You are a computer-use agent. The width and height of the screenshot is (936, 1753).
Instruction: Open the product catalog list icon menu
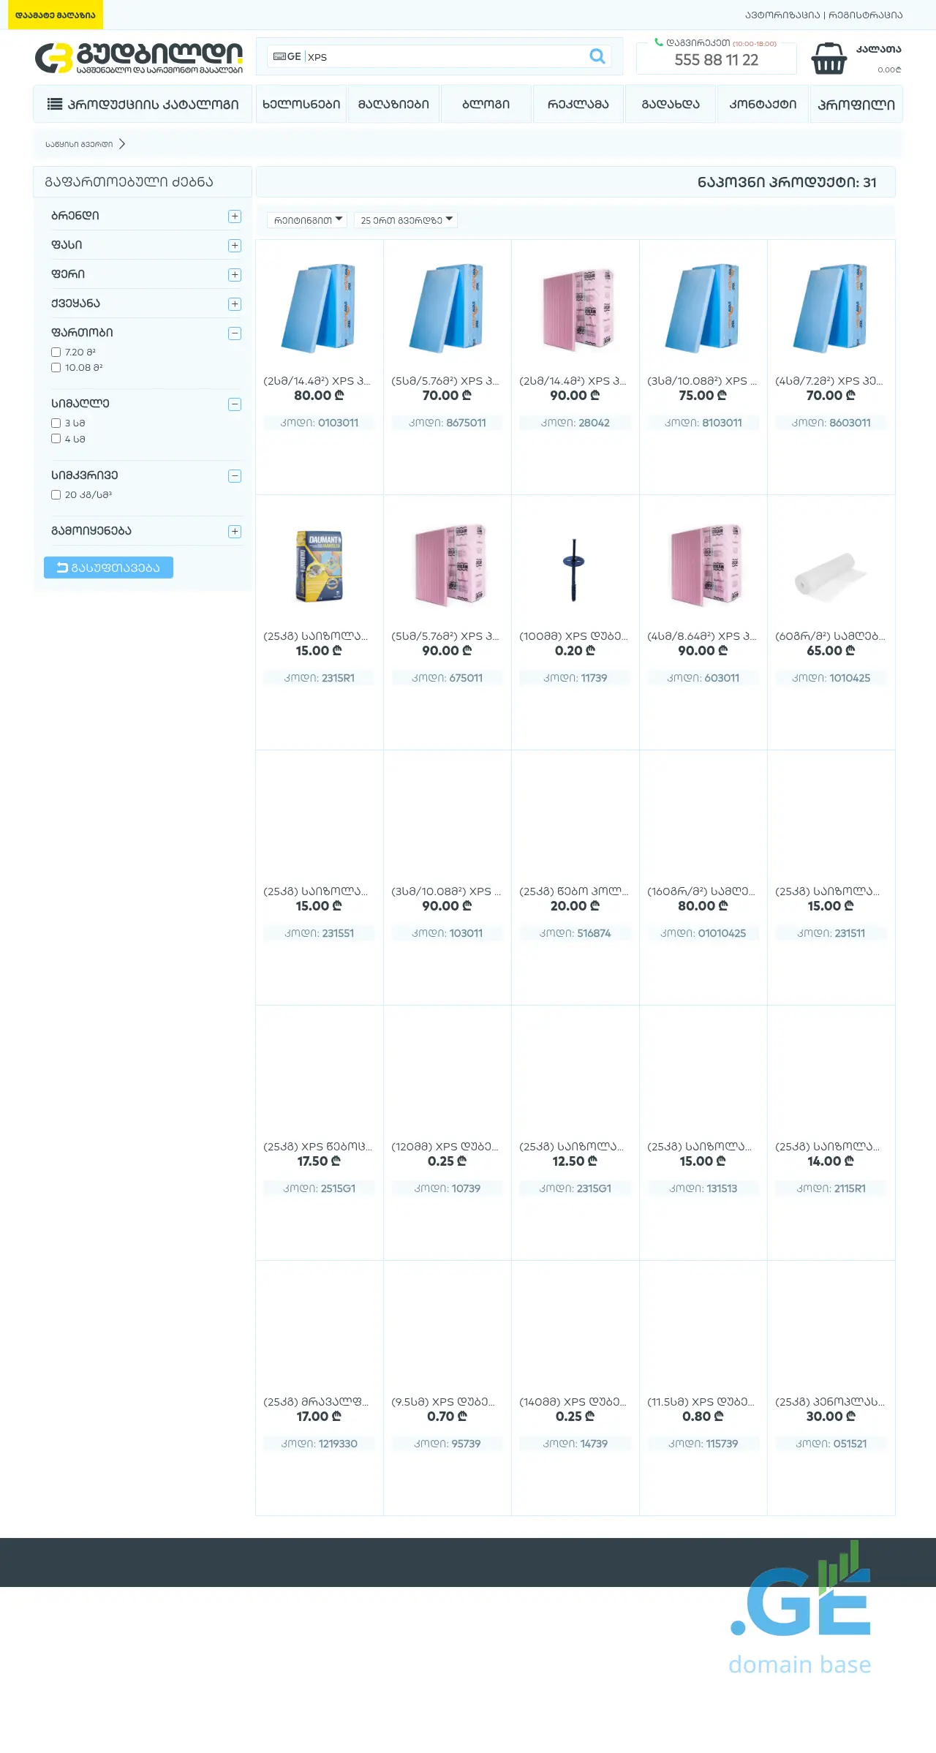point(55,104)
